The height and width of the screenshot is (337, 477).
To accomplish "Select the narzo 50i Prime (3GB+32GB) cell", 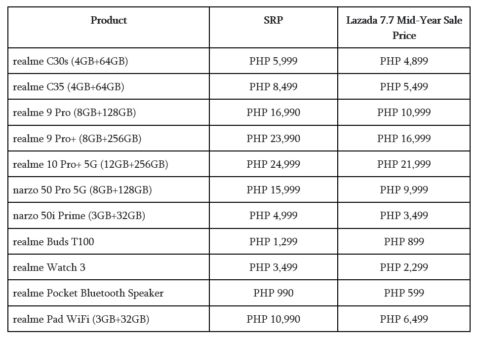I will tap(79, 216).
